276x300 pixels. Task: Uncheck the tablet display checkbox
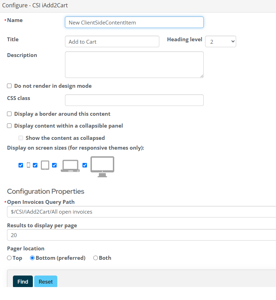(x=35, y=165)
